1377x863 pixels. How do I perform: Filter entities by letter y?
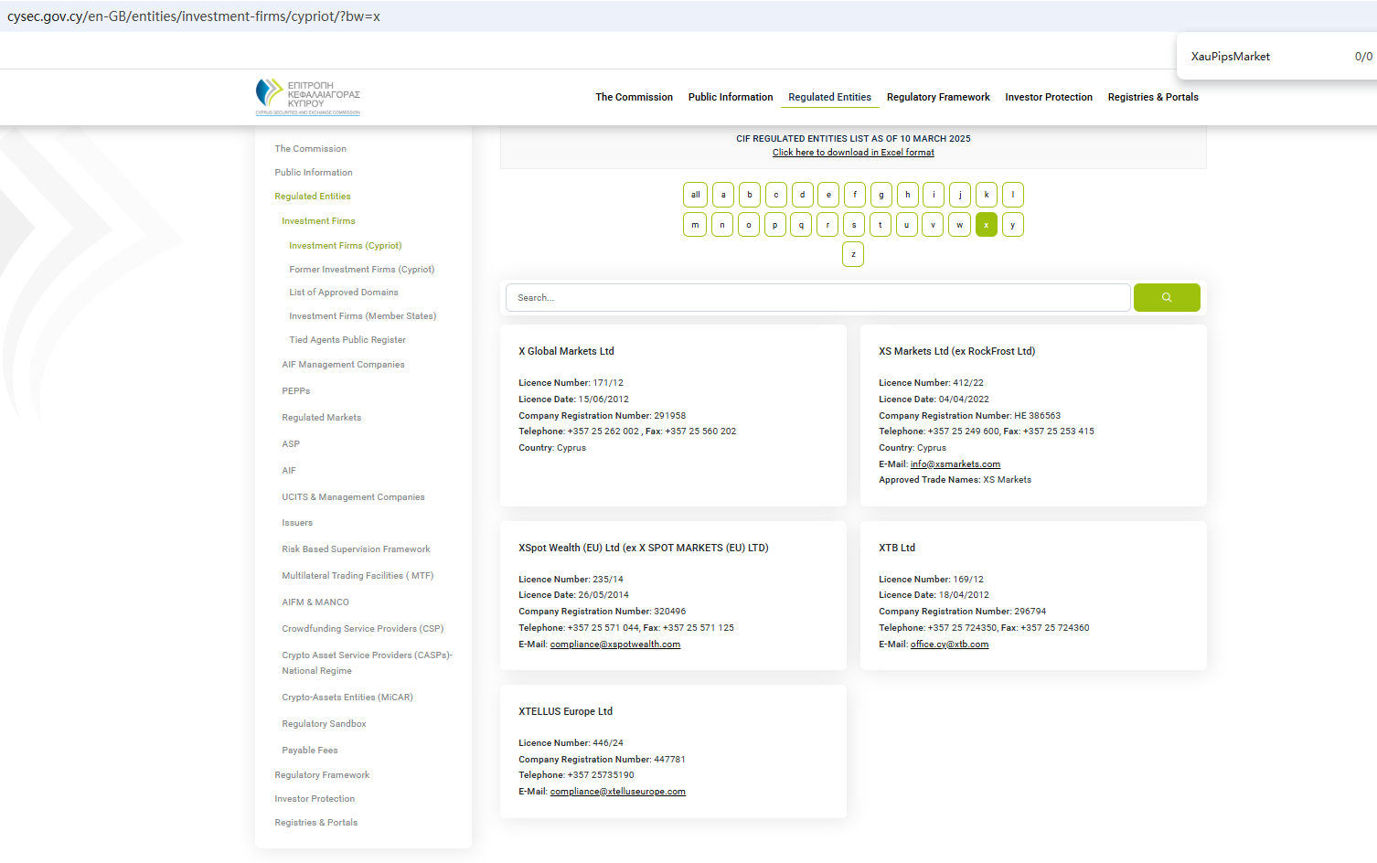[x=1013, y=225]
